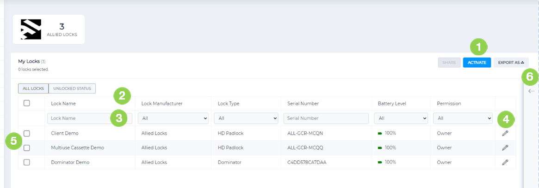
Task: Sort by the Lock Name column header
Action: 63,103
